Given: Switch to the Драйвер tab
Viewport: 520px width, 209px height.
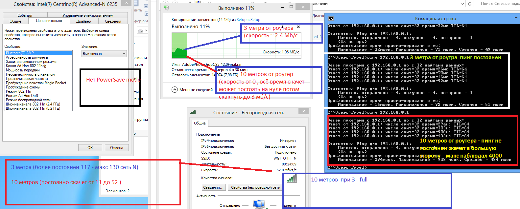Looking at the screenshot, I should click(x=83, y=21).
